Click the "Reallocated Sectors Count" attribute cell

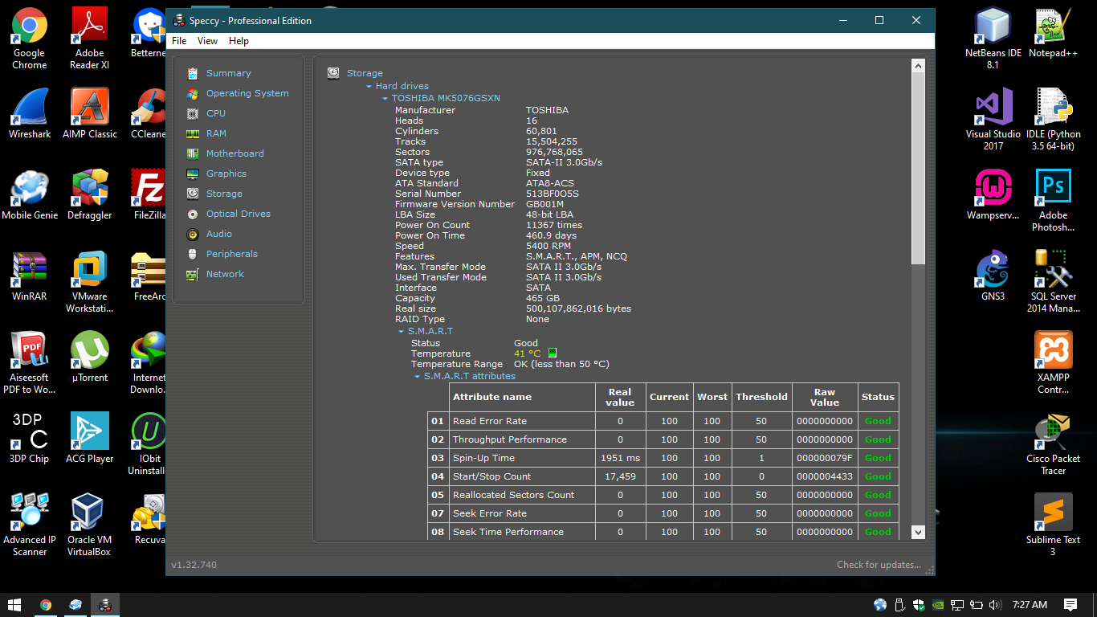click(x=522, y=495)
